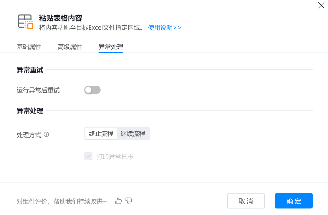
Task: Click the info icon beside 处理方式
Action: pos(46,134)
